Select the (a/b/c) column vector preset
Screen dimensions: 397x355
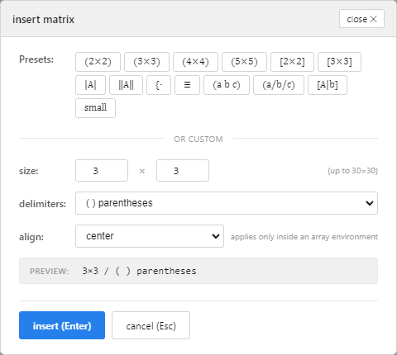pyautogui.click(x=279, y=85)
